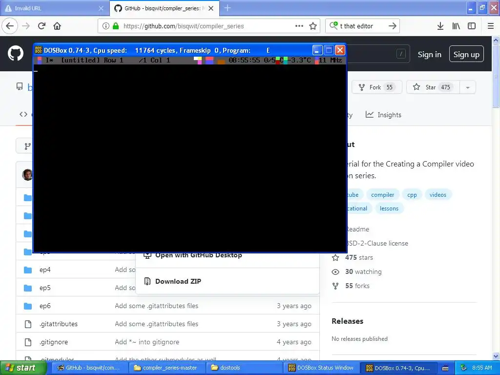The width and height of the screenshot is (500, 375).
Task: Open the .gitignore file
Action: tap(54, 342)
